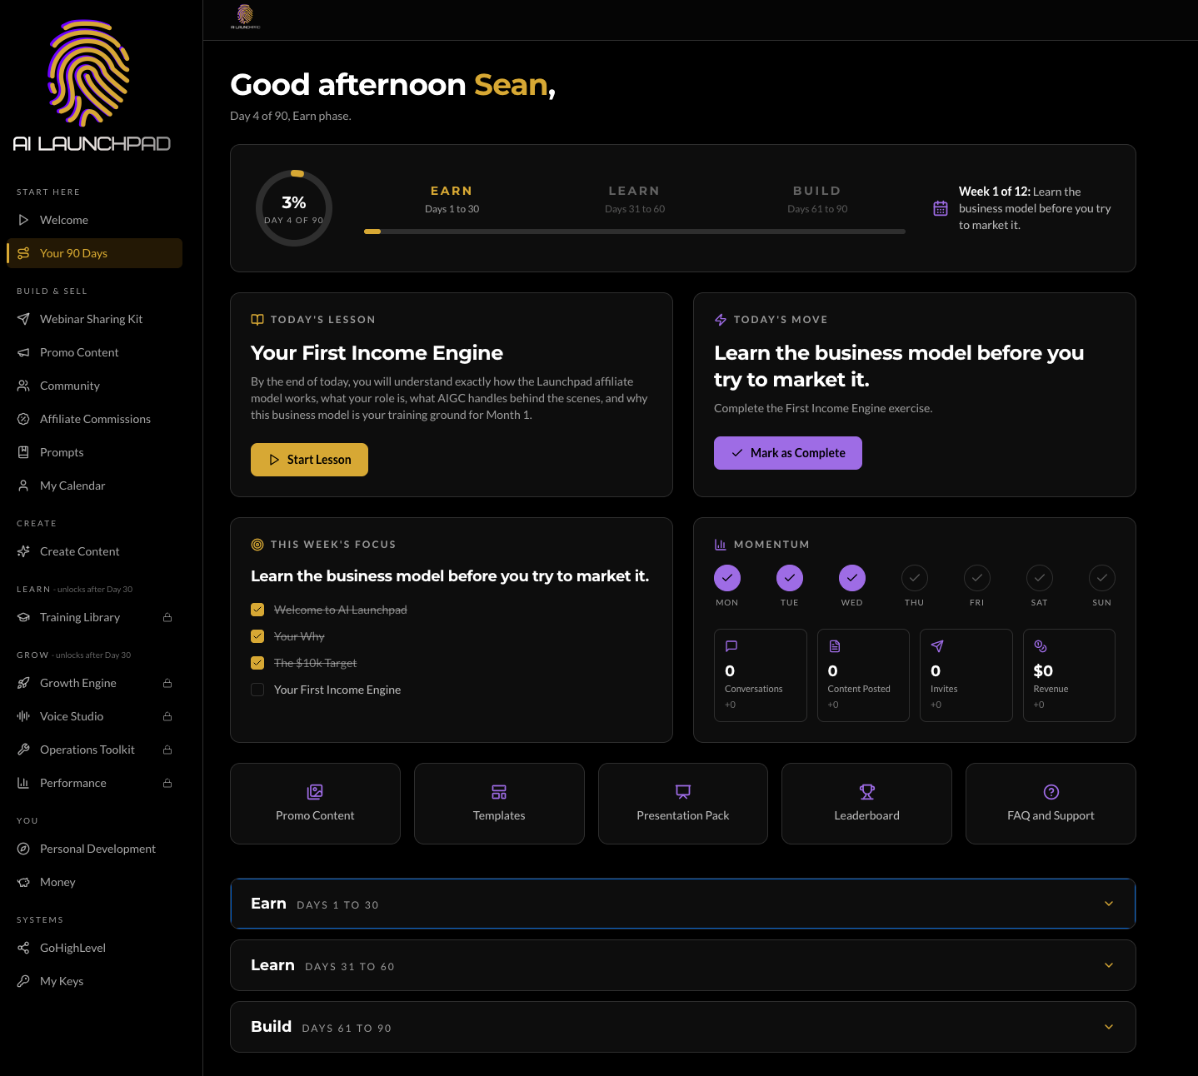Viewport: 1198px width, 1076px height.
Task: Click the Earn phase progress bar
Action: (635, 232)
